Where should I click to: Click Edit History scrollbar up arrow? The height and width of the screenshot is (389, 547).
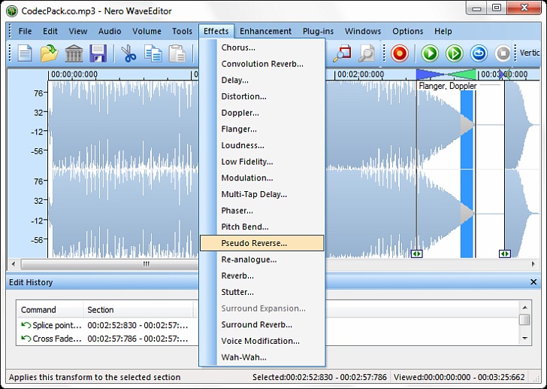tap(524, 307)
